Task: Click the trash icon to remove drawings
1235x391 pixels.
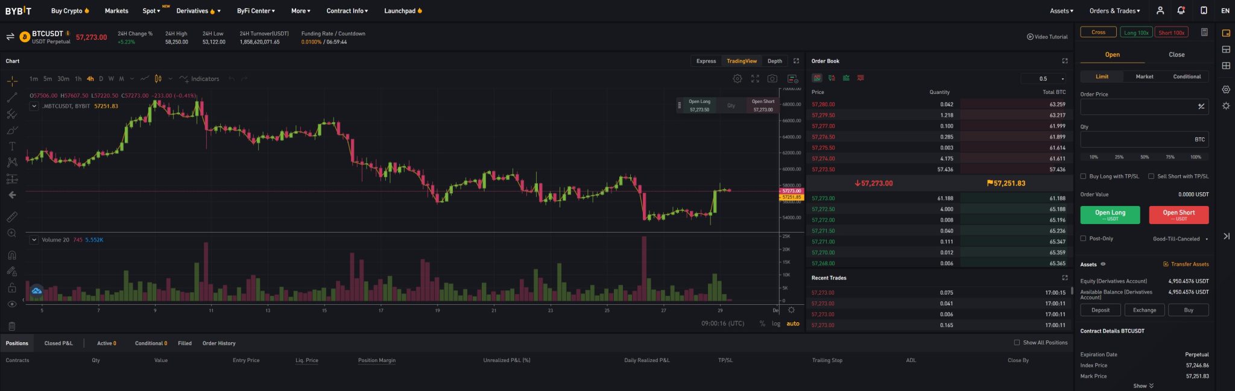Action: (12, 326)
